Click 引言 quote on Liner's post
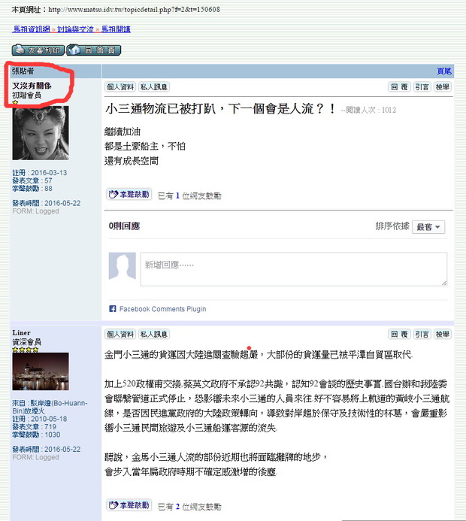The width and height of the screenshot is (466, 521). pos(422,334)
